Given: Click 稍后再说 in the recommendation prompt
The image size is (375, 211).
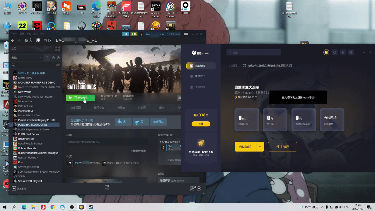Looking at the screenshot, I should [158, 122].
